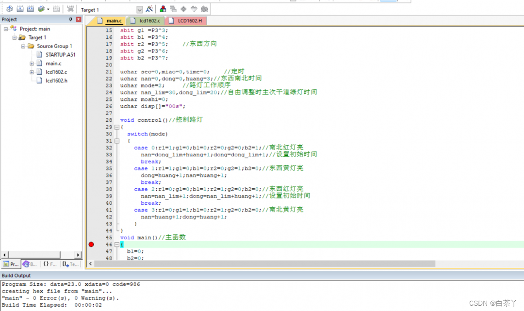
Task: Click the 'void main()' line
Action: [x=153, y=238]
